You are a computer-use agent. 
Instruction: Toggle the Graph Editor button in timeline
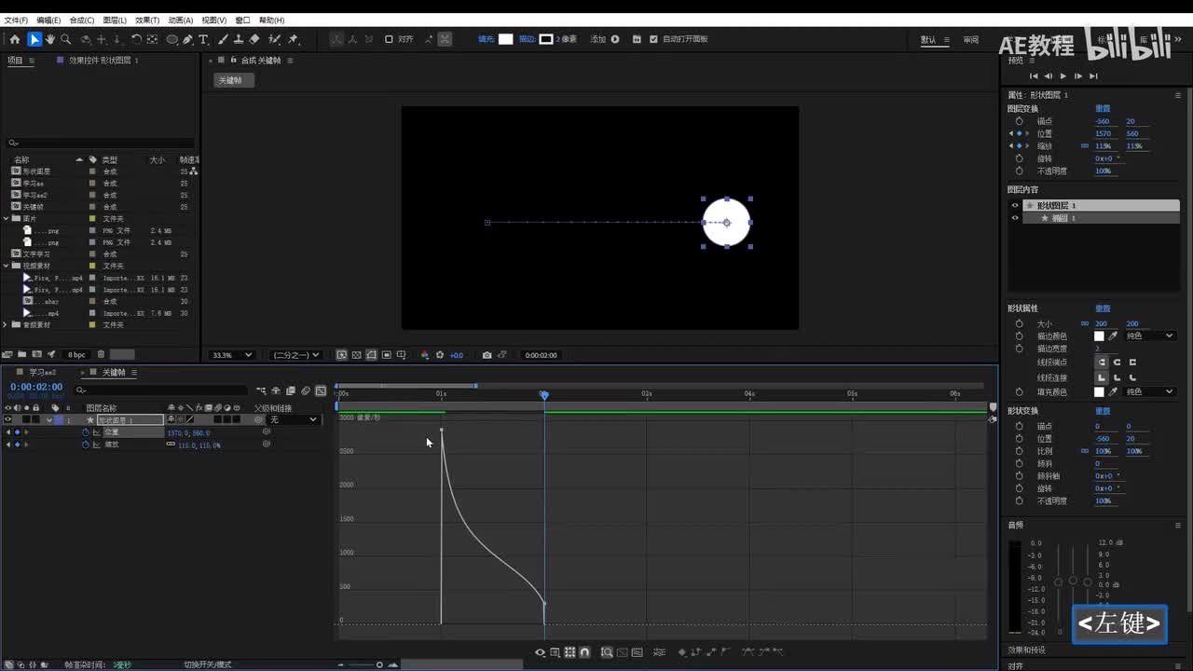pos(321,390)
